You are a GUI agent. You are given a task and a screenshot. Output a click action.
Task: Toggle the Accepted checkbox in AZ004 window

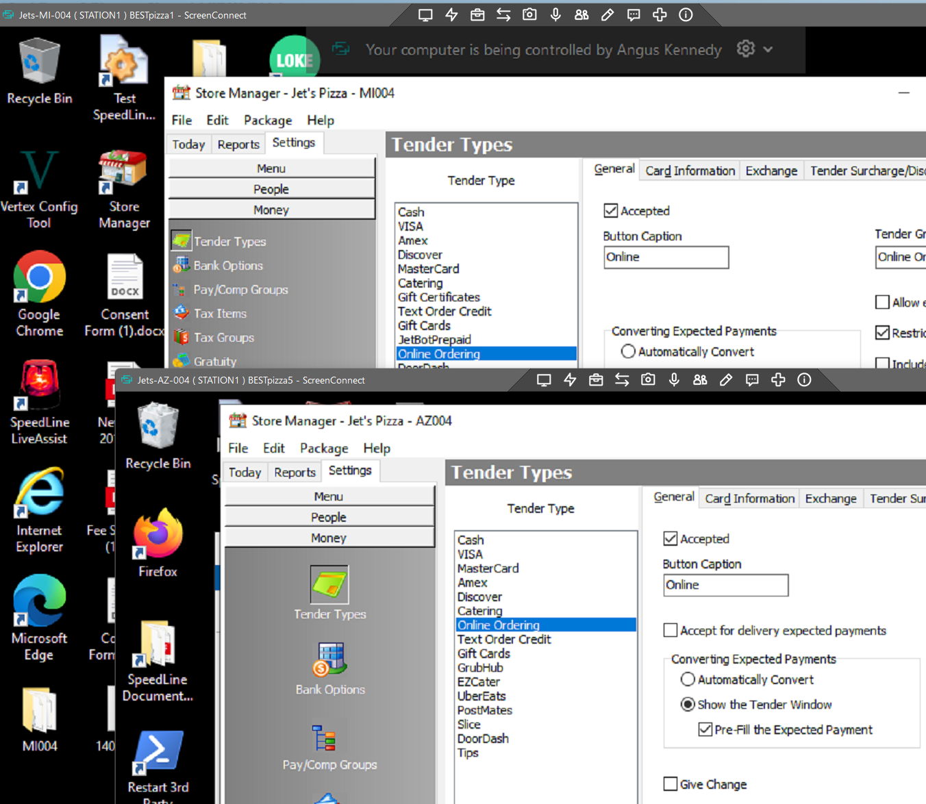671,539
